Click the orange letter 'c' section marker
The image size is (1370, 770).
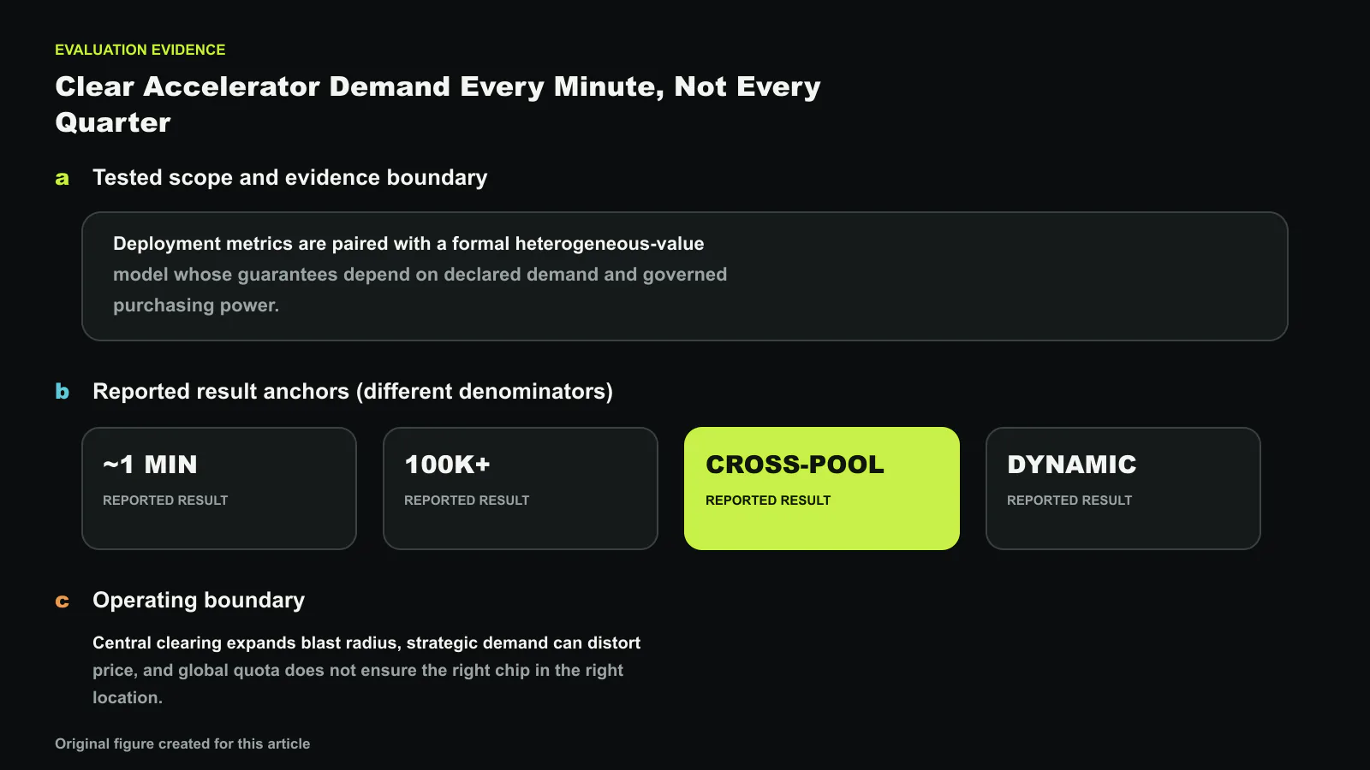tap(62, 601)
